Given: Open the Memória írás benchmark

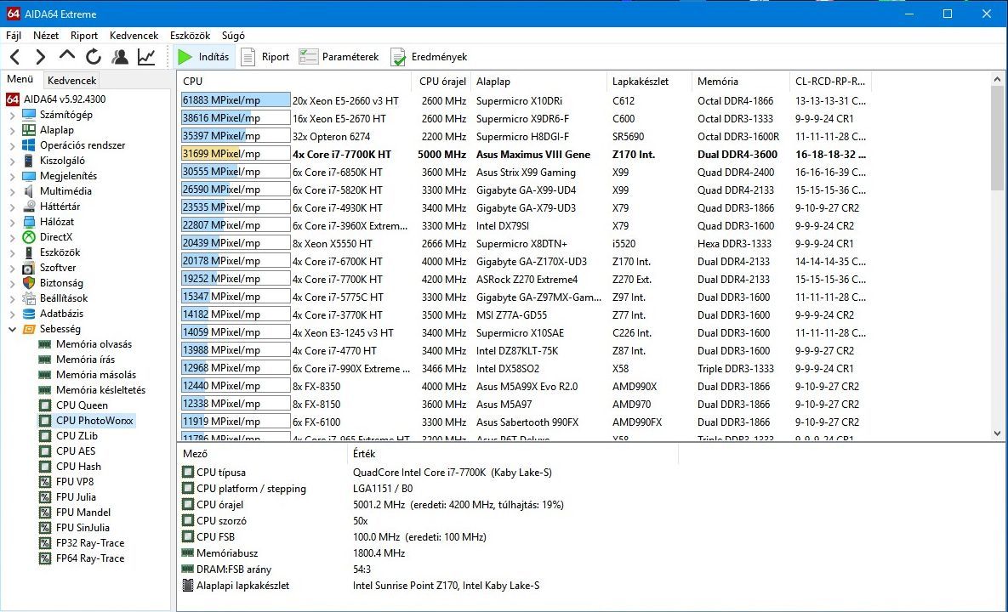Looking at the screenshot, I should (x=86, y=360).
